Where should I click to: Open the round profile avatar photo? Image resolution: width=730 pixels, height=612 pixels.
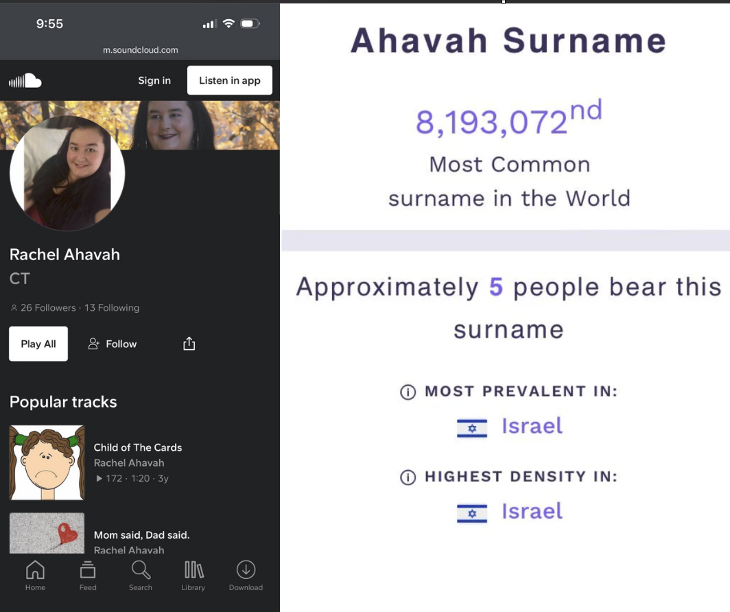[x=67, y=173]
